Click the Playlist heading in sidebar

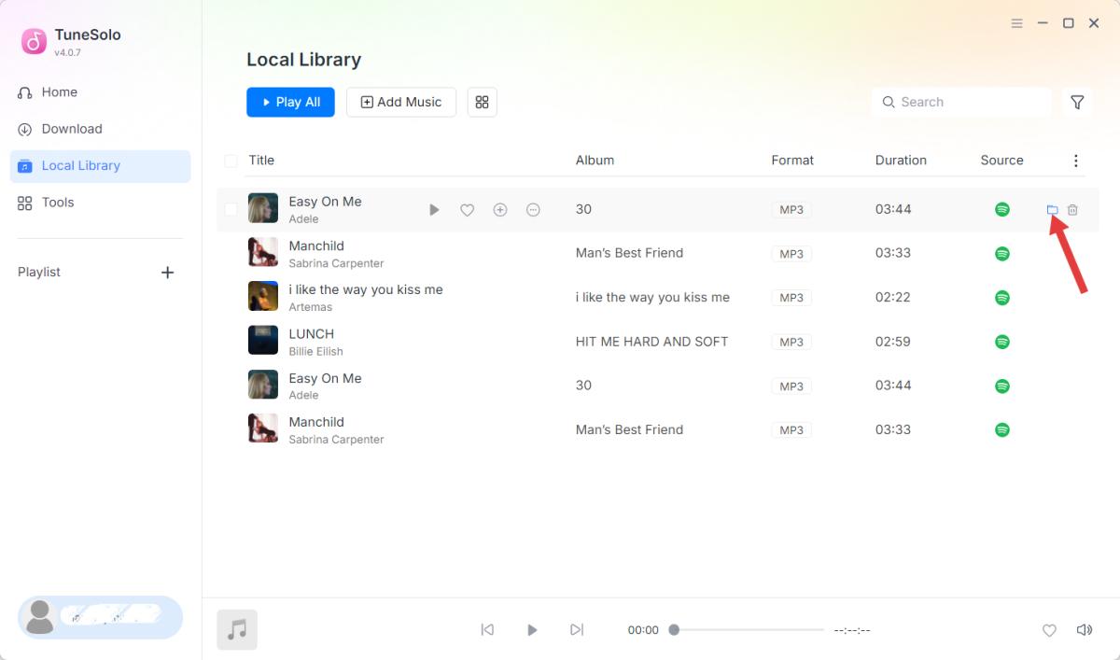(x=39, y=273)
